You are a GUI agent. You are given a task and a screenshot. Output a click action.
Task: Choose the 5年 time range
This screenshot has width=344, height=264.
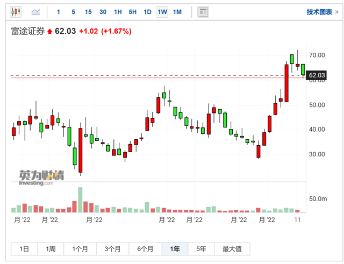click(x=201, y=249)
